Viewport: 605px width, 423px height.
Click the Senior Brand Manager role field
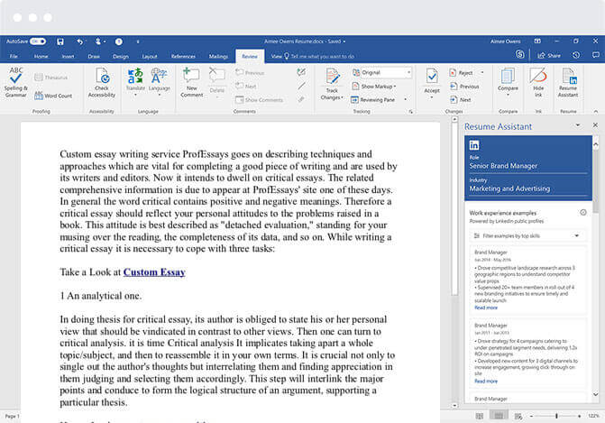coord(527,166)
